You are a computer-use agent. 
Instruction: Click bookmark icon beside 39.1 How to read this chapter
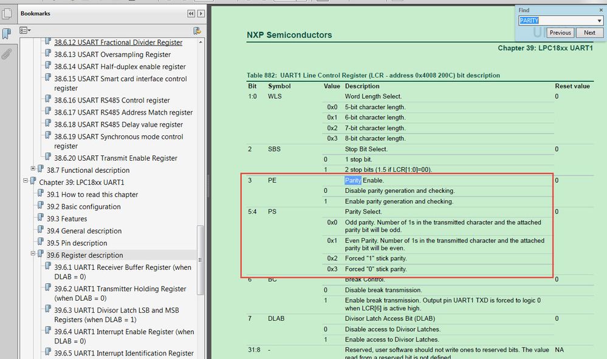click(41, 193)
